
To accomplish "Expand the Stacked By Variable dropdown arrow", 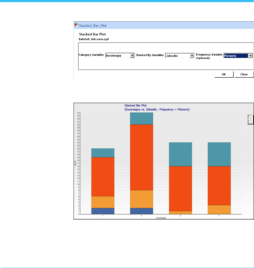I will tap(192, 56).
